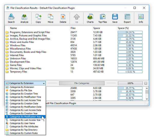Screen dimensions: 154x137
Task: Click folder icon next to Game Files
Action: coord(7,65)
